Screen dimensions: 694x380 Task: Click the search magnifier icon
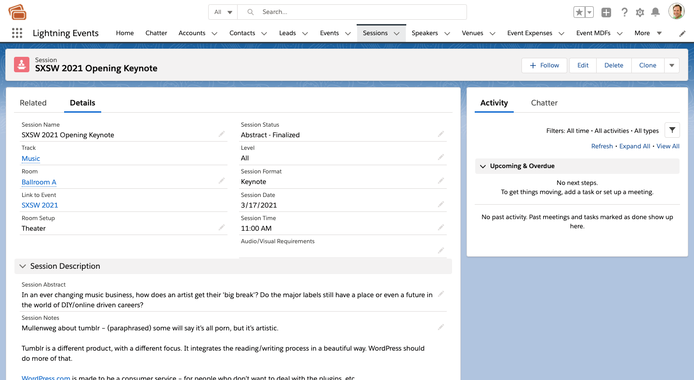(251, 12)
